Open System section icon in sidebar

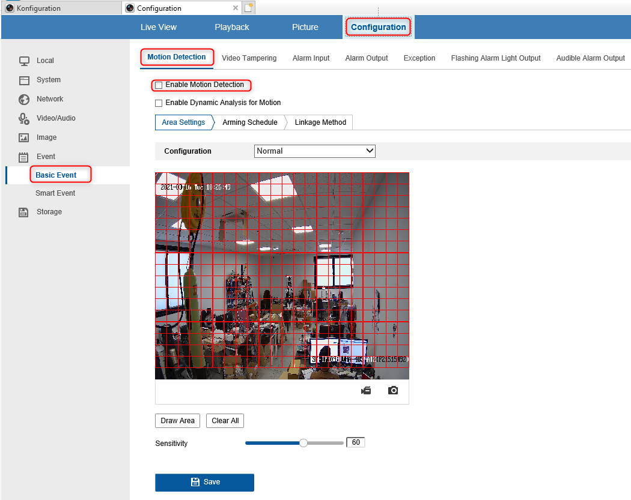[24, 80]
